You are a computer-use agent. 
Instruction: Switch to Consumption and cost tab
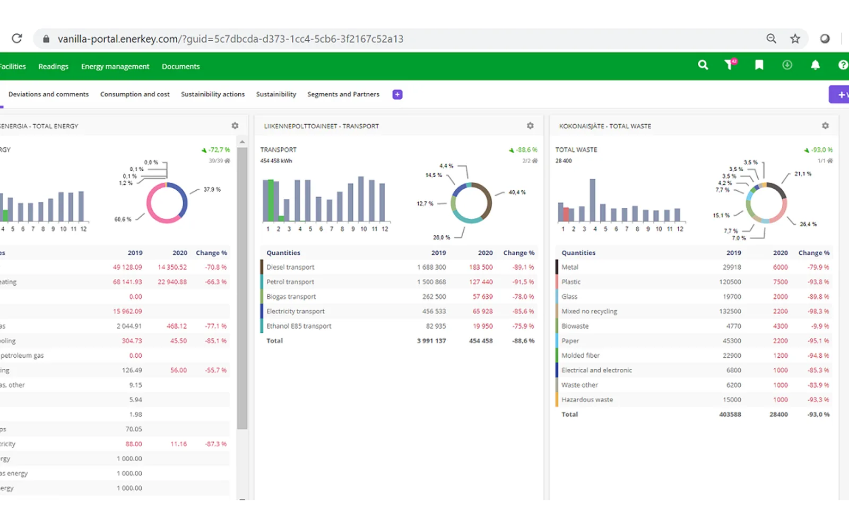click(135, 94)
